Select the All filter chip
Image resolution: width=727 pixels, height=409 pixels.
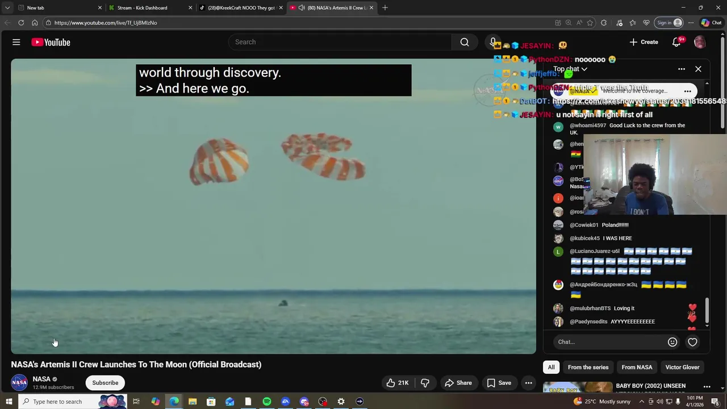point(551,367)
